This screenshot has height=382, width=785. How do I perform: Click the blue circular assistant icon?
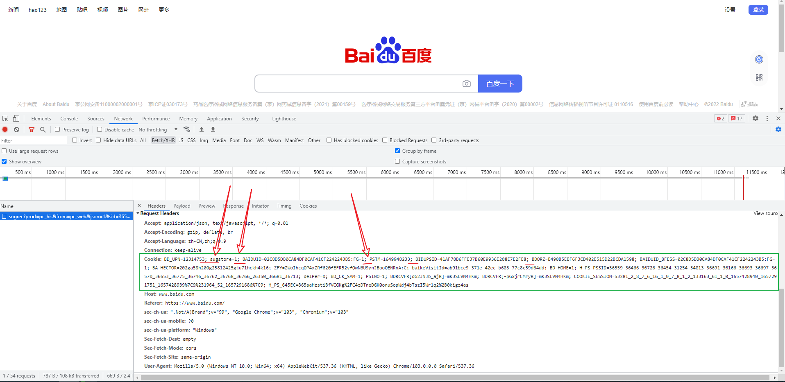tap(759, 59)
